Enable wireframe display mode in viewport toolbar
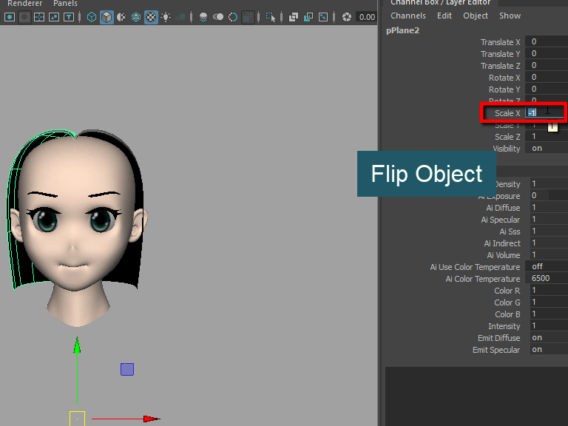The height and width of the screenshot is (426, 568). click(x=92, y=17)
